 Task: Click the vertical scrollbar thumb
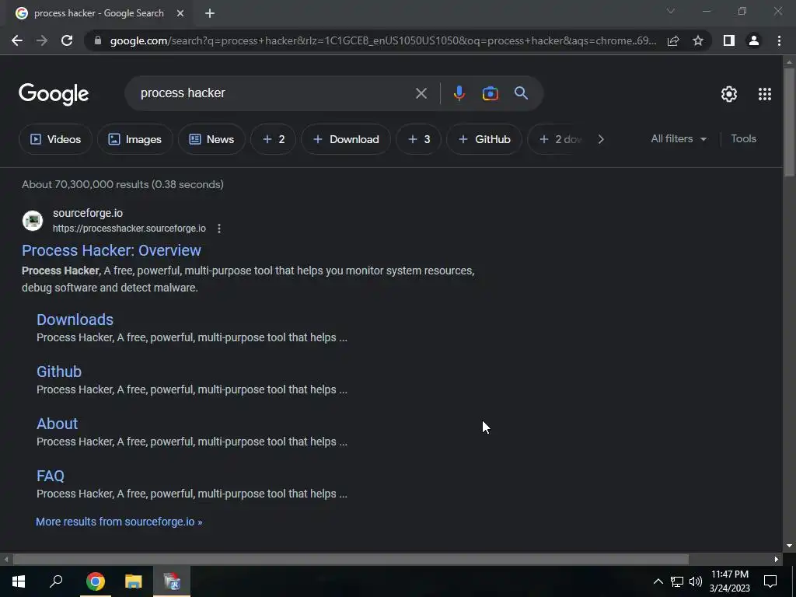coord(789,122)
